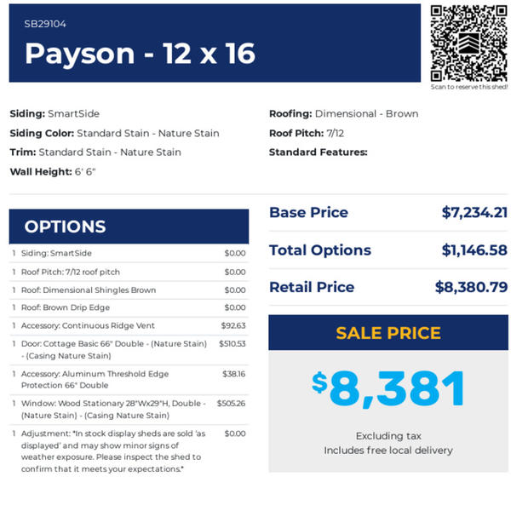Select the Roof Pitch: 7/12 roof pitch row
Viewport: 528px width, 511px height.
(129, 272)
